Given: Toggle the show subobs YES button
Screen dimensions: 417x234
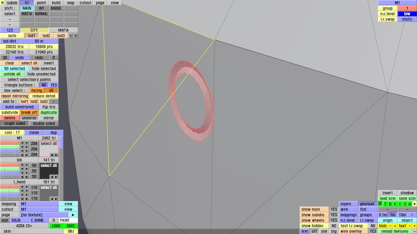Looking at the screenshot, I should pos(334,215).
